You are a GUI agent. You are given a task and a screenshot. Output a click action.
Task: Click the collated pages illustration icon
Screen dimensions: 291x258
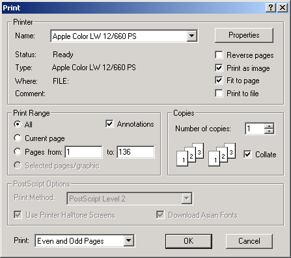click(x=190, y=155)
